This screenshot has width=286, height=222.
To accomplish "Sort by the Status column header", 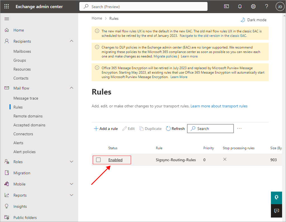I will point(113,148).
